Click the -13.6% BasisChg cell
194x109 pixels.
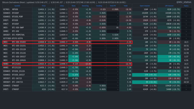(85, 64)
